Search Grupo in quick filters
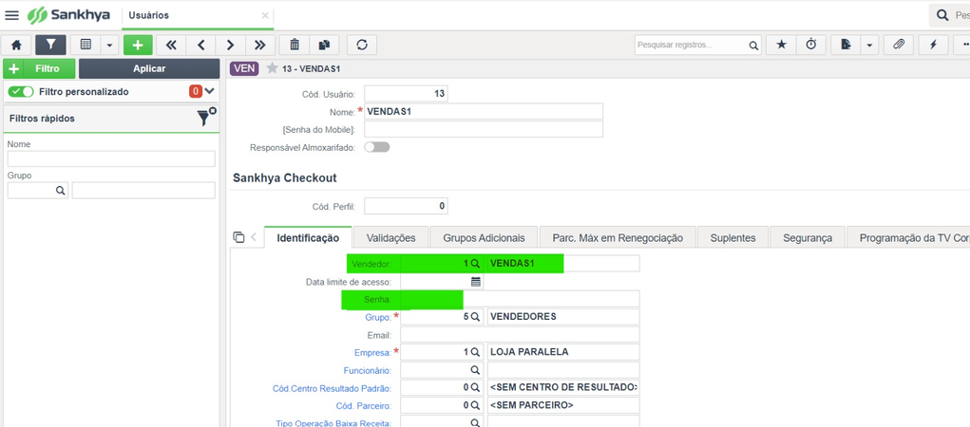The image size is (970, 427). click(x=60, y=191)
